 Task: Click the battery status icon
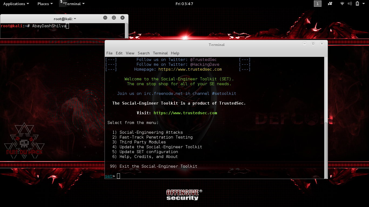(x=357, y=4)
